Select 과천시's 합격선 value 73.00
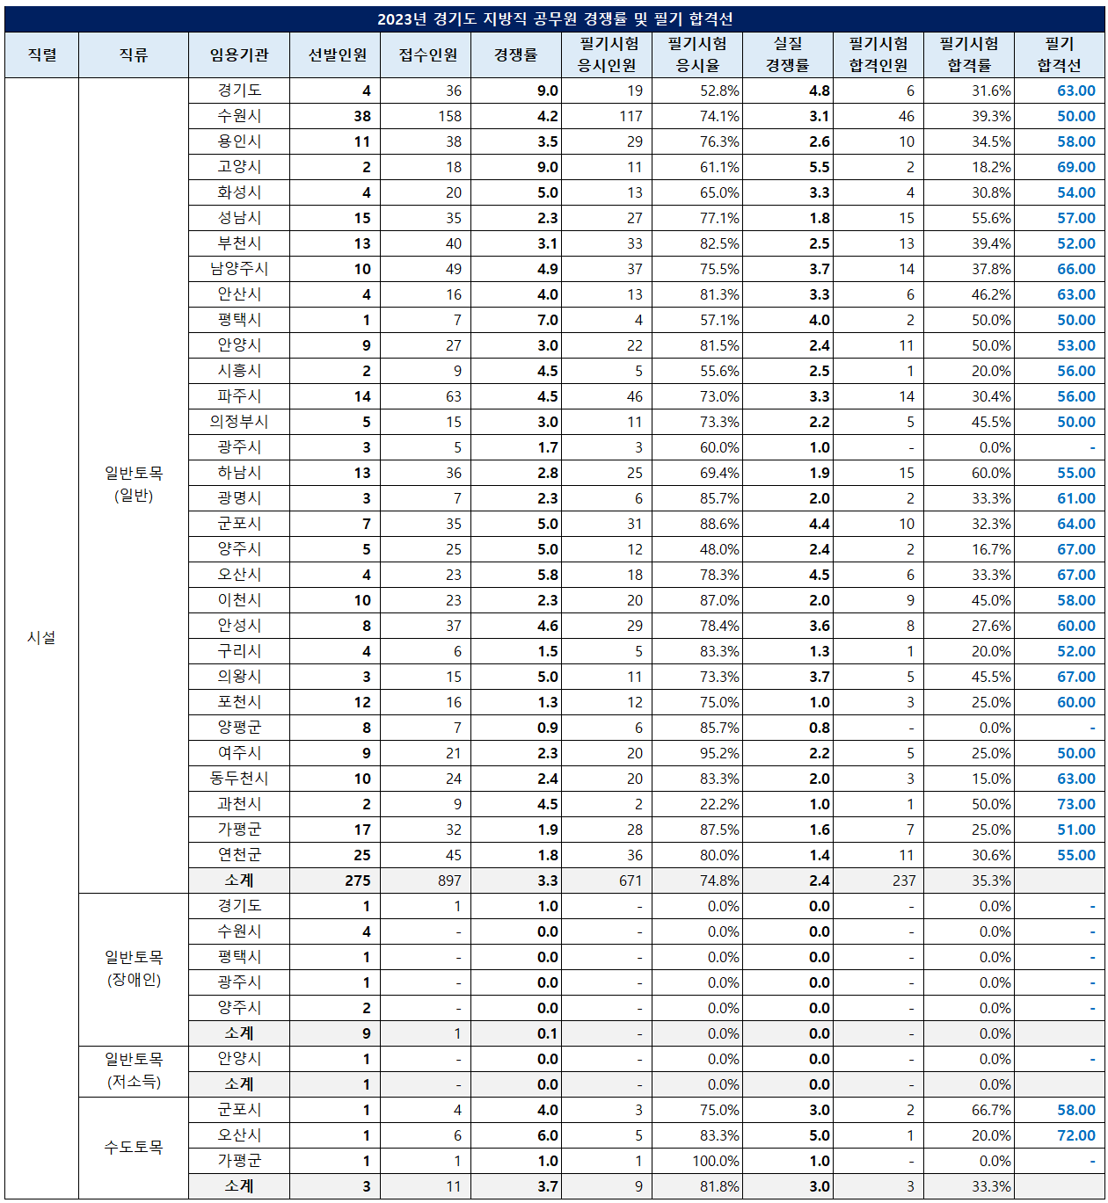 [1076, 804]
